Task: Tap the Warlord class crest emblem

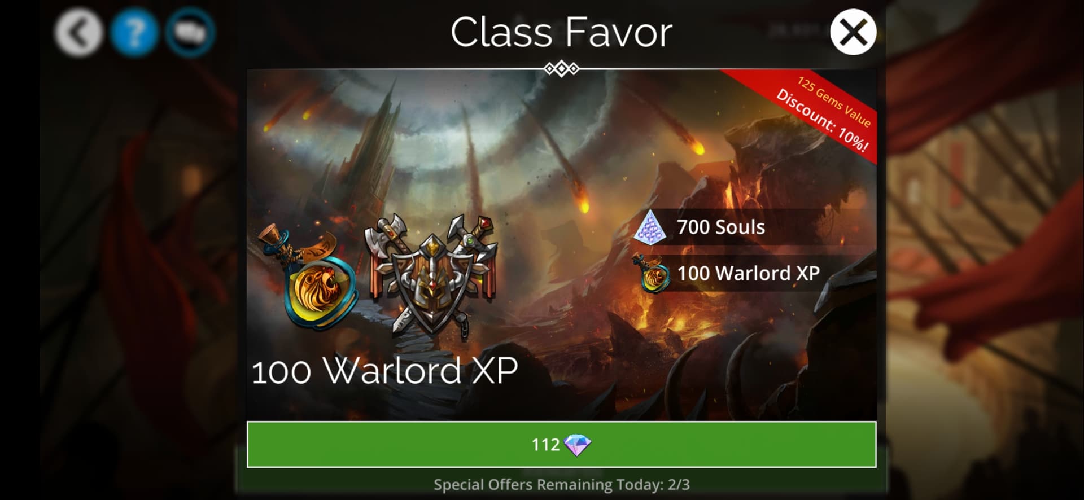Action: (x=431, y=275)
